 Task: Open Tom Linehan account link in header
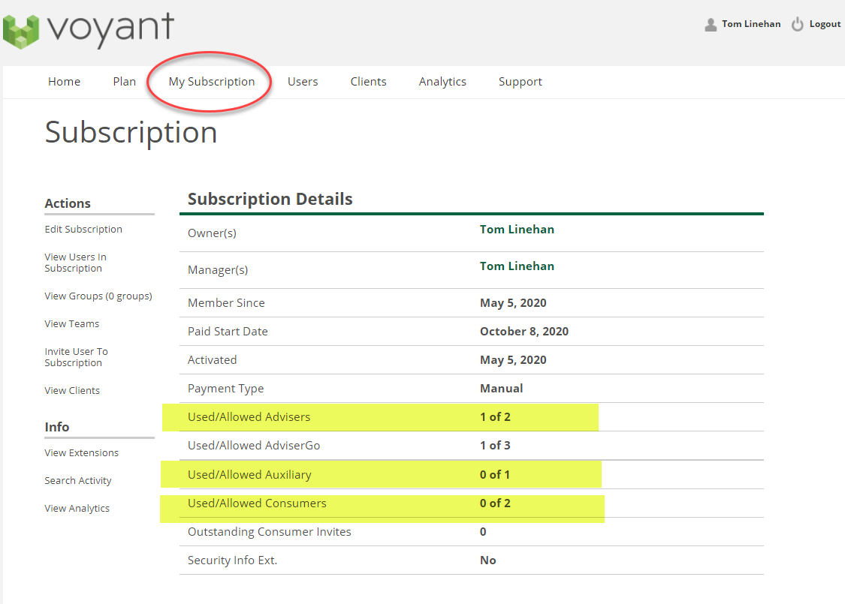(x=751, y=24)
